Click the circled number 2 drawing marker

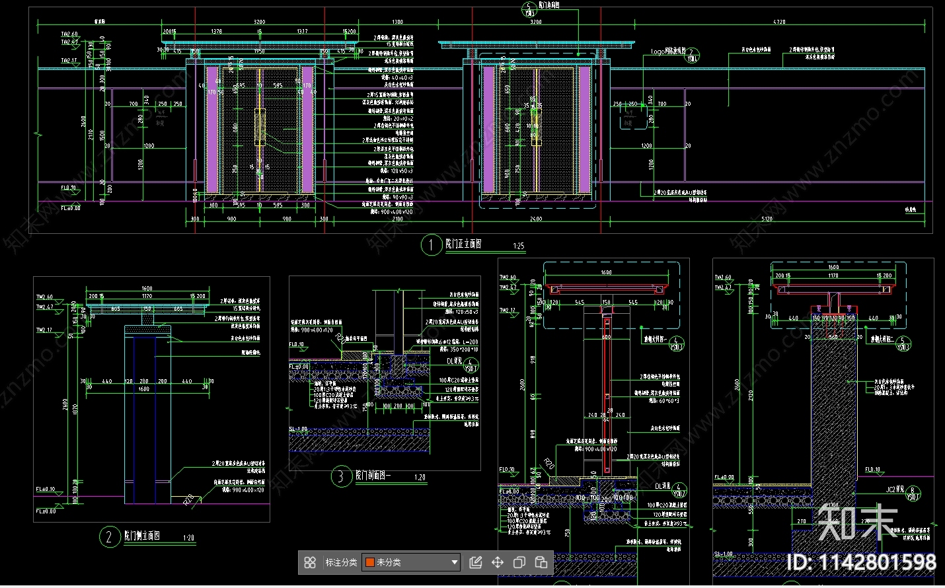pyautogui.click(x=110, y=537)
